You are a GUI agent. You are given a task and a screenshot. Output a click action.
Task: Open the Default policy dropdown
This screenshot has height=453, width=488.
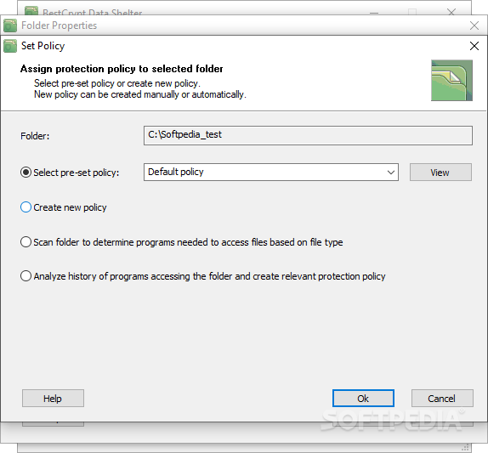tap(270, 172)
